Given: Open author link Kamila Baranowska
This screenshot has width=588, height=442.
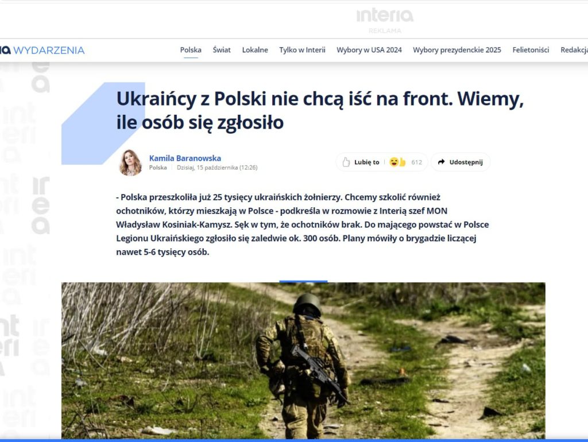Looking at the screenshot, I should tap(185, 158).
